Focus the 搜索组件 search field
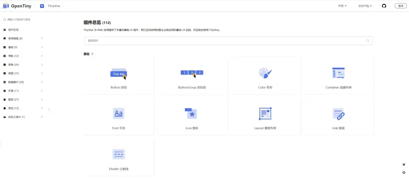Viewport: 409px width, 181px height. coord(228,41)
